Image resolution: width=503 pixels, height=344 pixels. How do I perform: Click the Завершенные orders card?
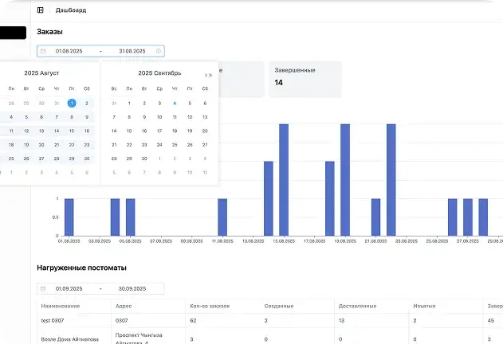tap(305, 76)
